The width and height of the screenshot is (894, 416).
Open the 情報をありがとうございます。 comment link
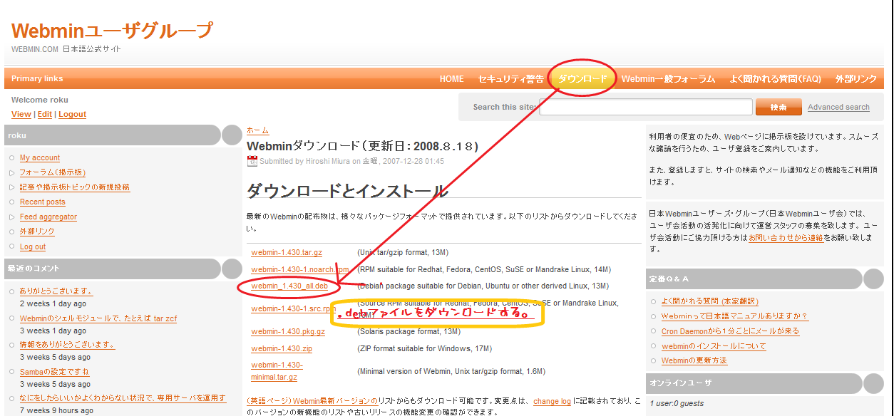click(x=67, y=345)
